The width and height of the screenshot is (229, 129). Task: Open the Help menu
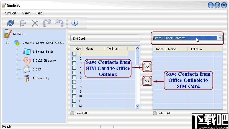(x=39, y=13)
